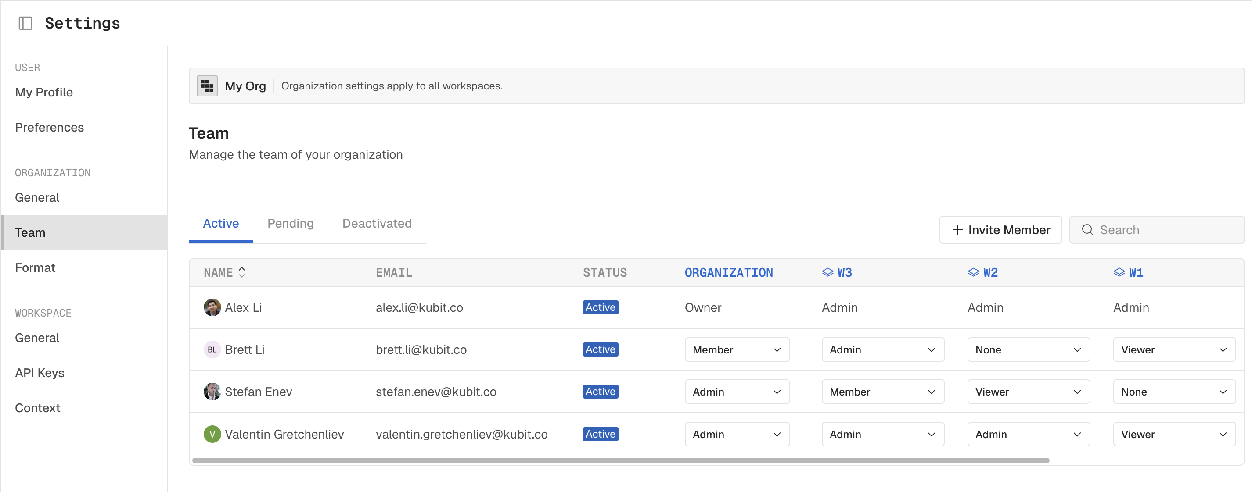Viewport: 1252px width, 492px height.
Task: Click the W2 workspace layers icon
Action: click(973, 272)
